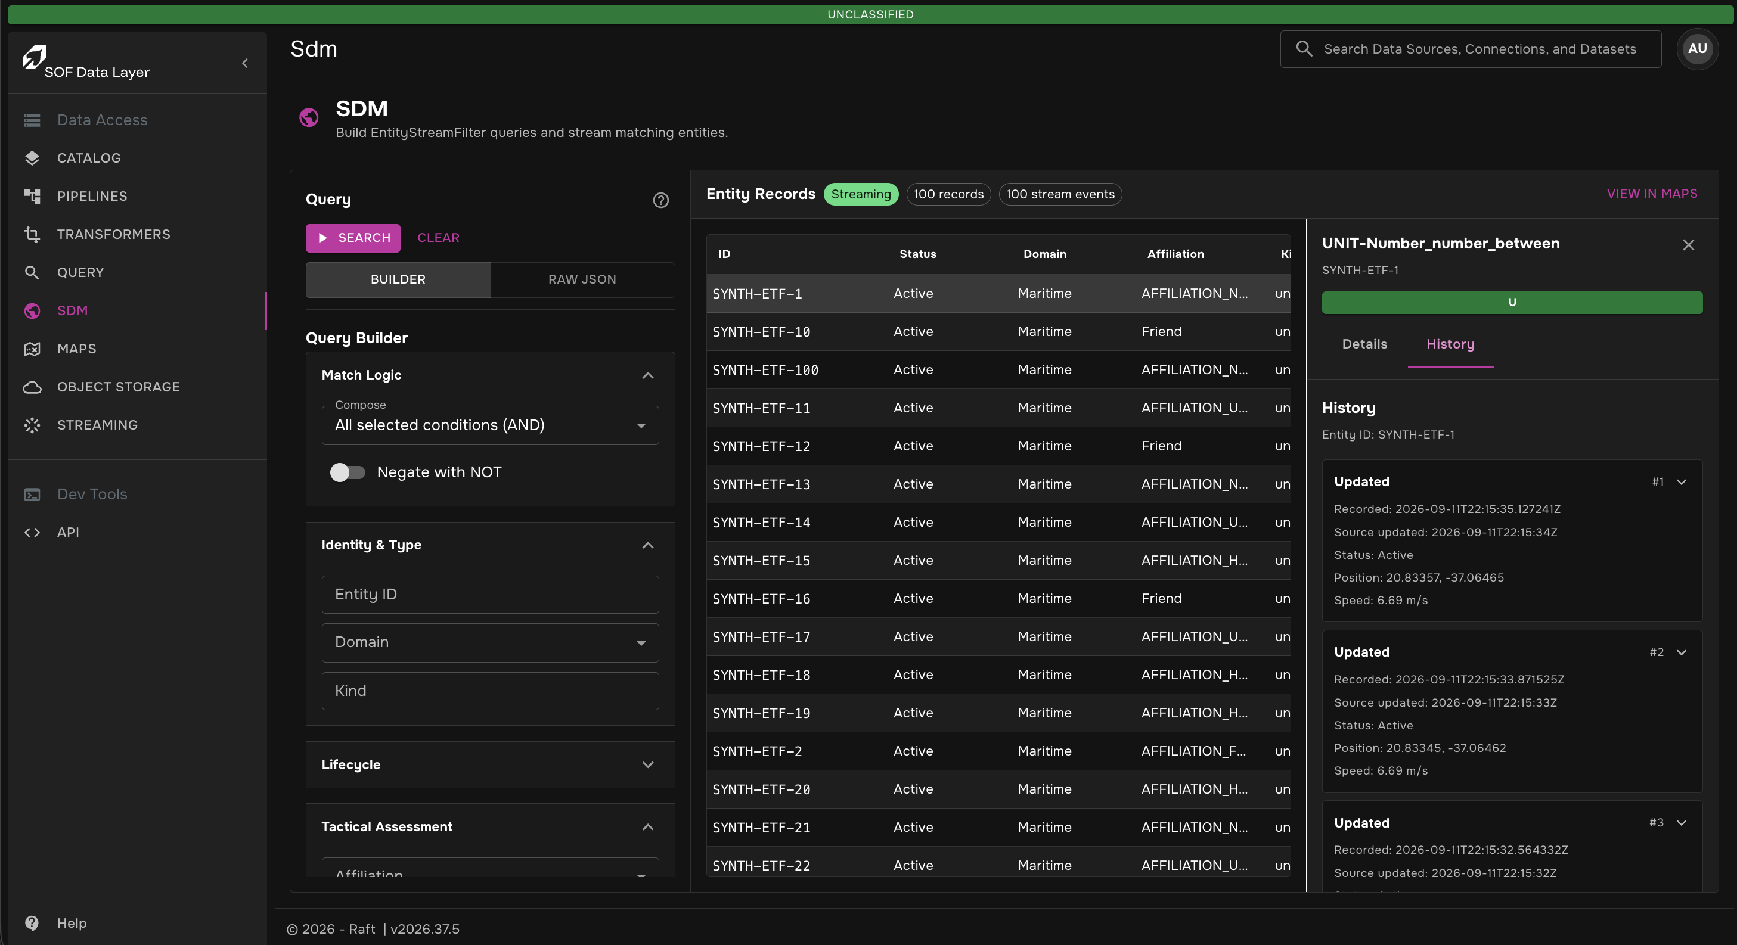Expand history entry #2 chevron
Screen dimensions: 1737x945
[1681, 652]
